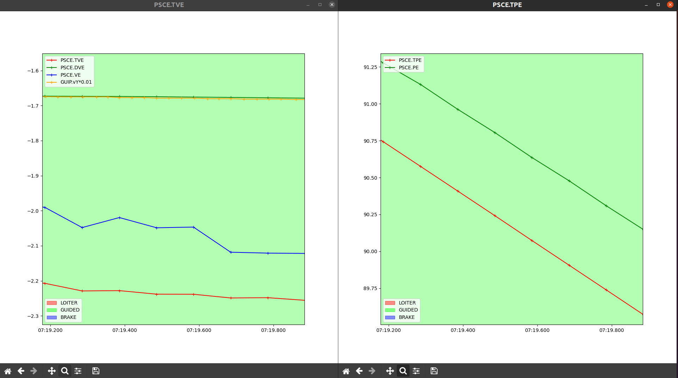Go forward to next view in PSCE.TVE window
This screenshot has width=678, height=378.
click(34, 371)
